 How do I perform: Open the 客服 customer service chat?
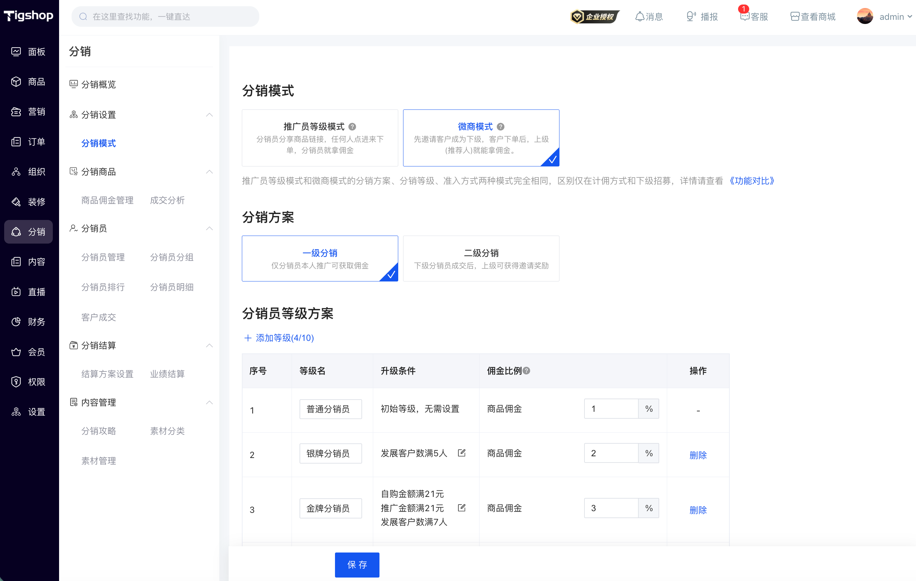tap(754, 16)
